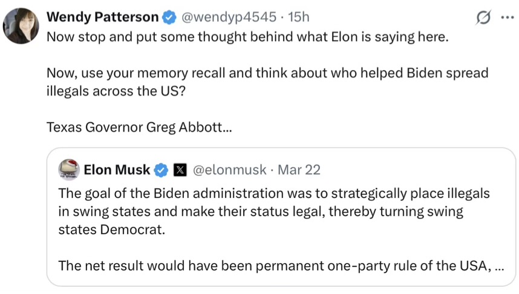Click the slashed-circle Grok icon
The width and height of the screenshot is (519, 294).
pyautogui.click(x=484, y=18)
